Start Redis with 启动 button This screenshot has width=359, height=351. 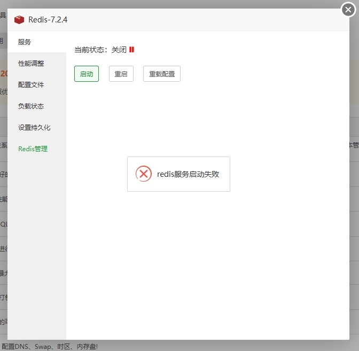tap(87, 74)
